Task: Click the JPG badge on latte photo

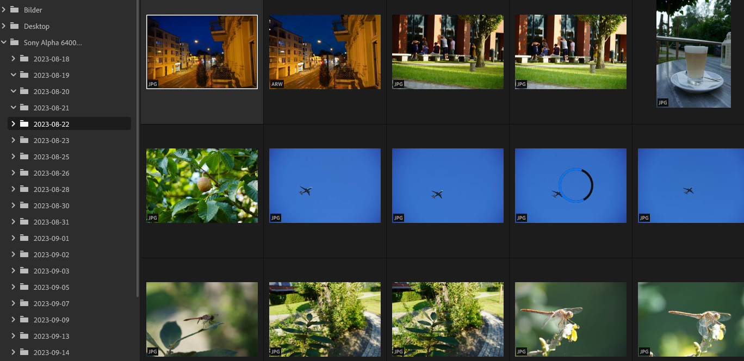Action: click(x=662, y=102)
